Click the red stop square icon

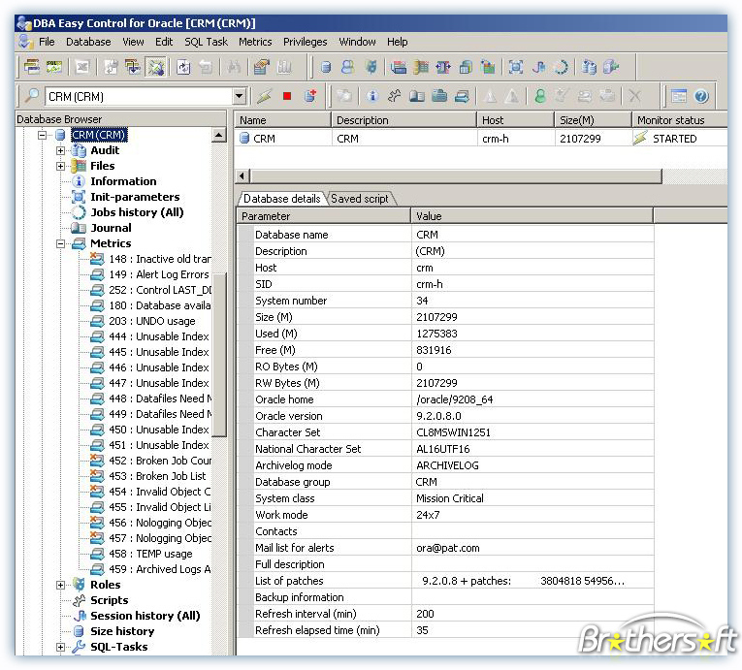(287, 97)
